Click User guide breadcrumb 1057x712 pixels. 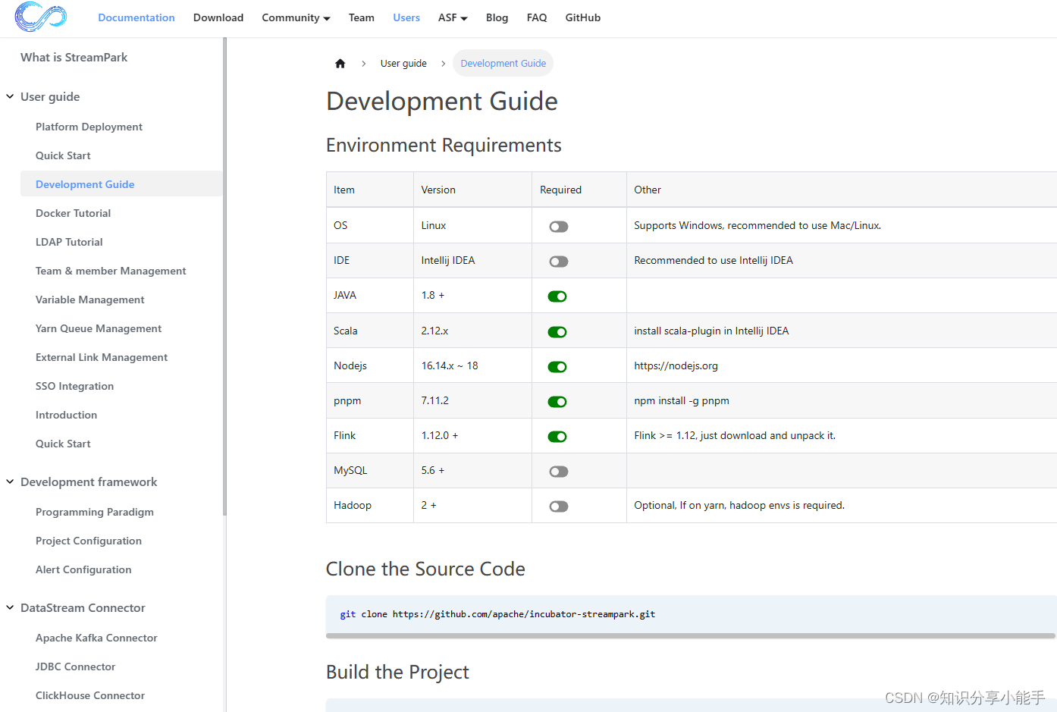[x=403, y=64]
